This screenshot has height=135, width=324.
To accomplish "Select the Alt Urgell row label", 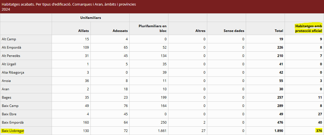I will click(x=9, y=64).
